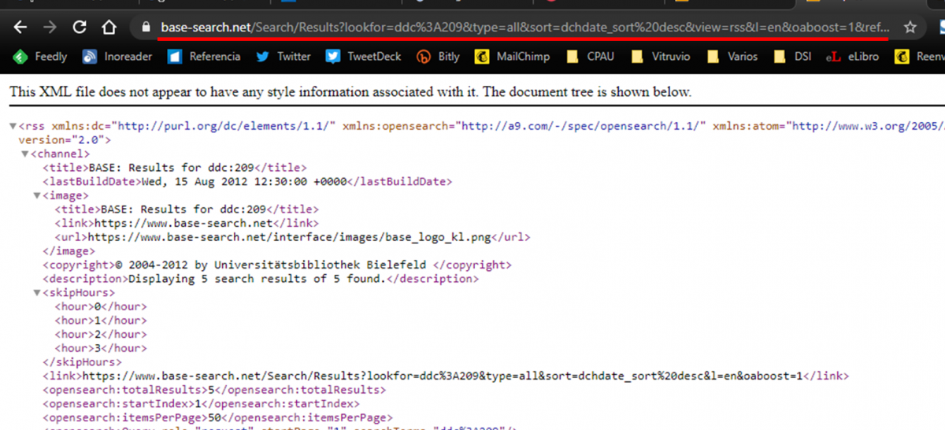Collapse the channel element

[x=24, y=154]
